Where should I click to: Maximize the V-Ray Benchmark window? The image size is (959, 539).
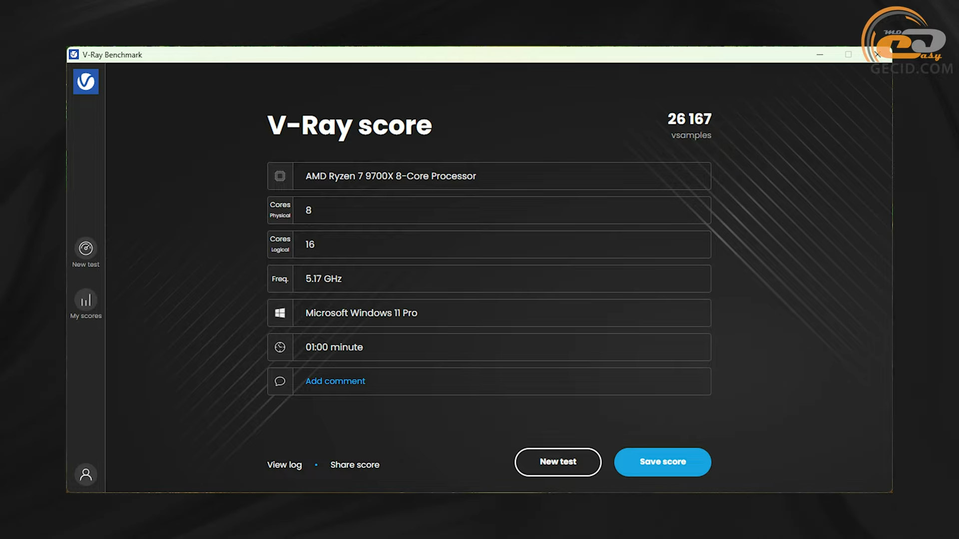(x=848, y=54)
